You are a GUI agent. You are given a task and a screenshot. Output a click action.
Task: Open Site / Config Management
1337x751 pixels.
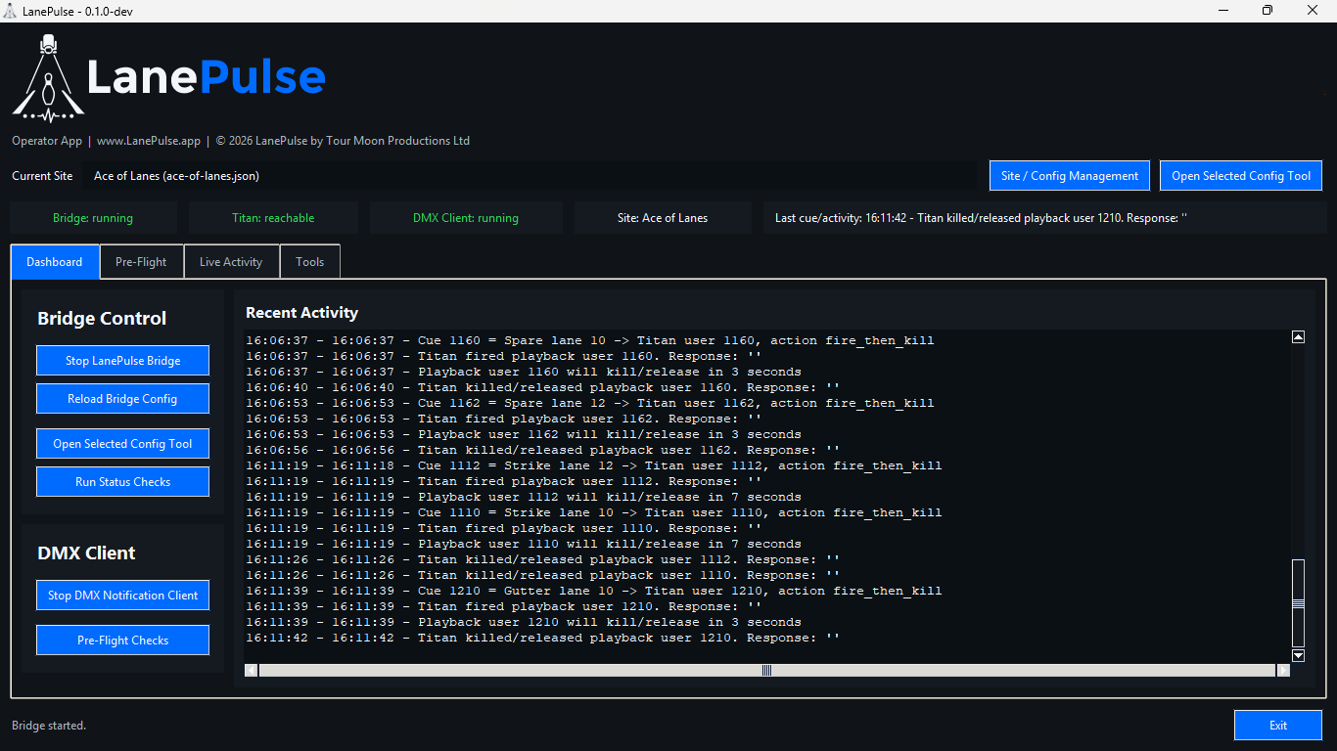pos(1070,176)
